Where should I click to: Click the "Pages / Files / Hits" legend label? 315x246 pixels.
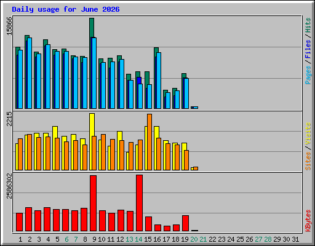tap(308, 51)
